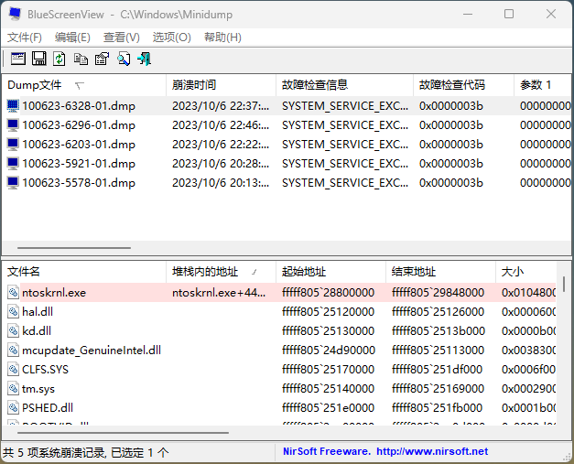Click the BlueScreenView app icon in title bar
Viewport: 574px width, 464px height.
(x=15, y=14)
